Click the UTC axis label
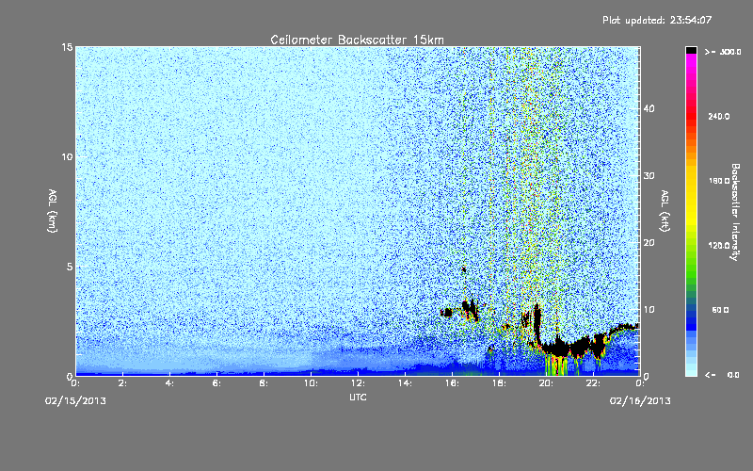 pos(358,397)
